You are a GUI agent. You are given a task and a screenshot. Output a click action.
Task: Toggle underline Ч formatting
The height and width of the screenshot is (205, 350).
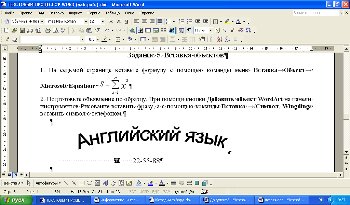(126, 22)
